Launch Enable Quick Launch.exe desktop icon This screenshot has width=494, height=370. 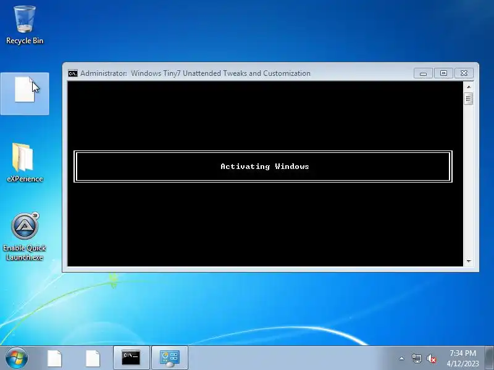click(25, 237)
